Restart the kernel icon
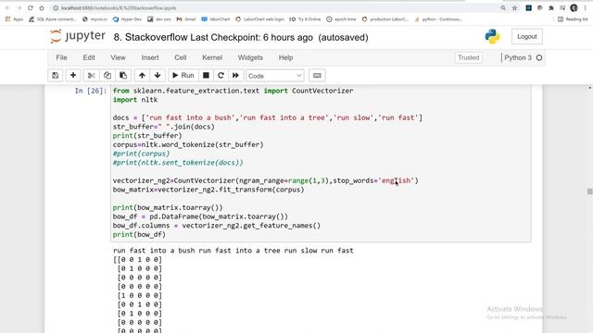Viewport: 593px width, 333px height. (x=221, y=76)
